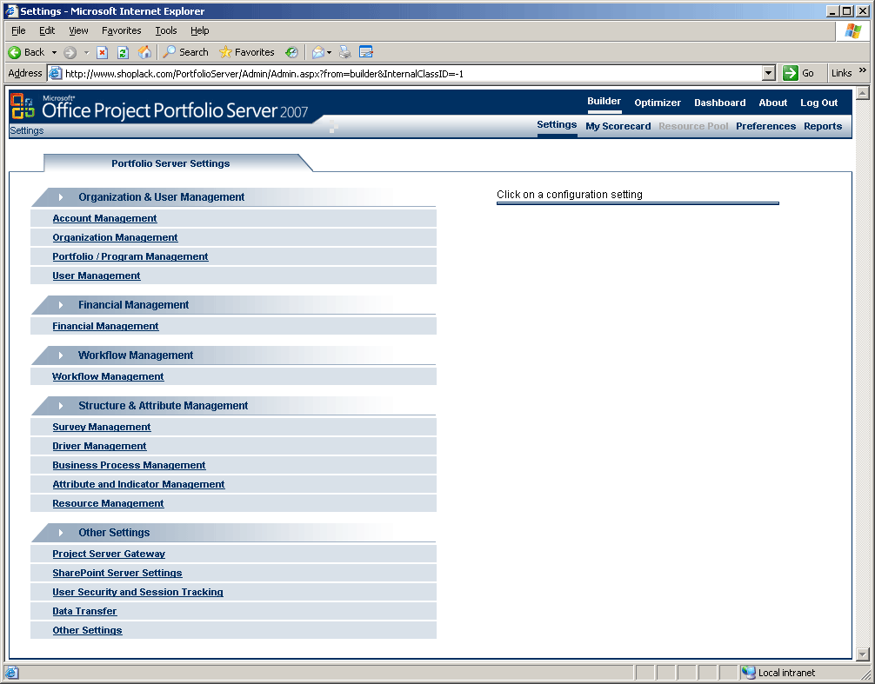Open the User Management link
Viewport: 875px width, 684px height.
tap(97, 276)
